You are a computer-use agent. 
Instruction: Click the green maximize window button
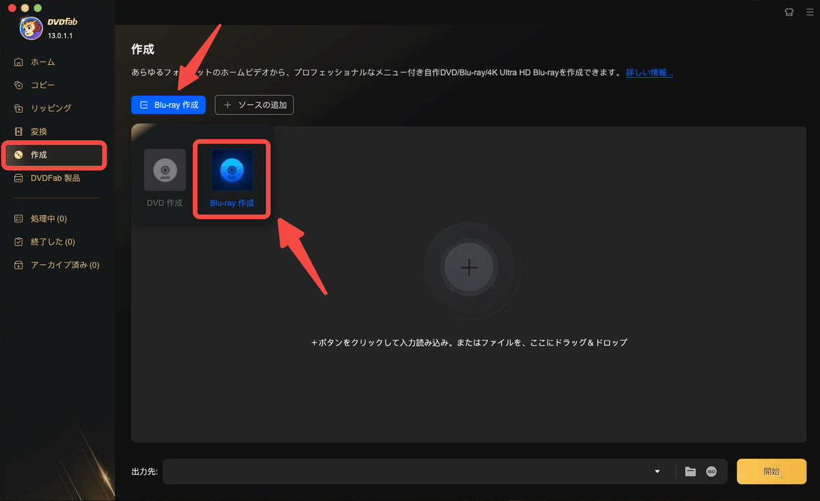[37, 7]
